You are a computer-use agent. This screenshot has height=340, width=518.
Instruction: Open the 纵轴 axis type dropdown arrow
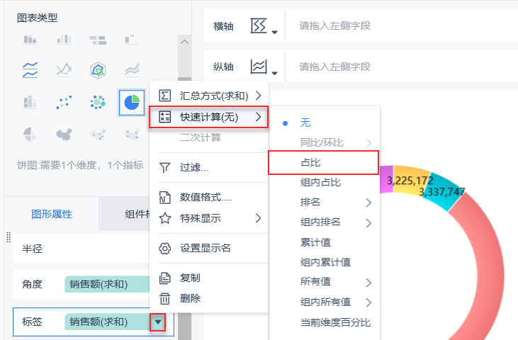pyautogui.click(x=274, y=73)
